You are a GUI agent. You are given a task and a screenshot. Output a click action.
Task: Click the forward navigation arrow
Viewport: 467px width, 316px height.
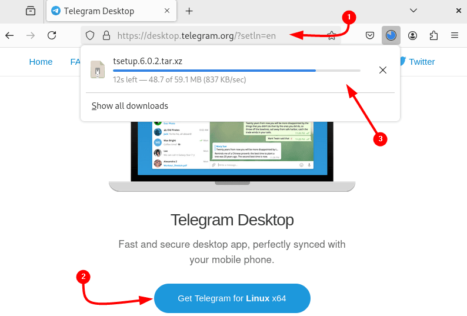click(x=31, y=35)
